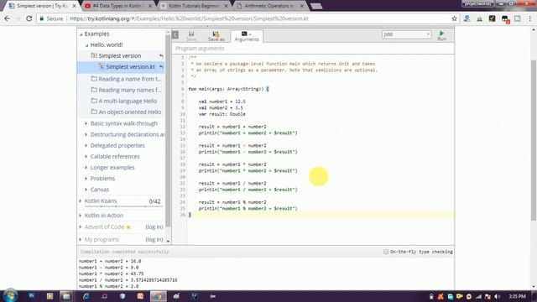Expand Basic syntax walk-through

click(86, 123)
